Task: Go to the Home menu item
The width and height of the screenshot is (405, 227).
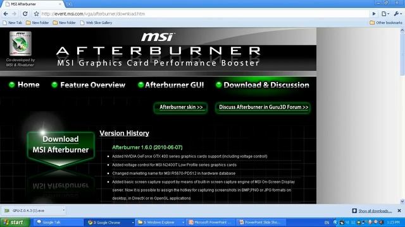Action: point(24,84)
